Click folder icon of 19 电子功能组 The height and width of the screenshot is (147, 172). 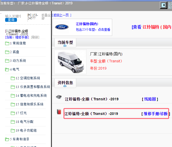(13, 131)
